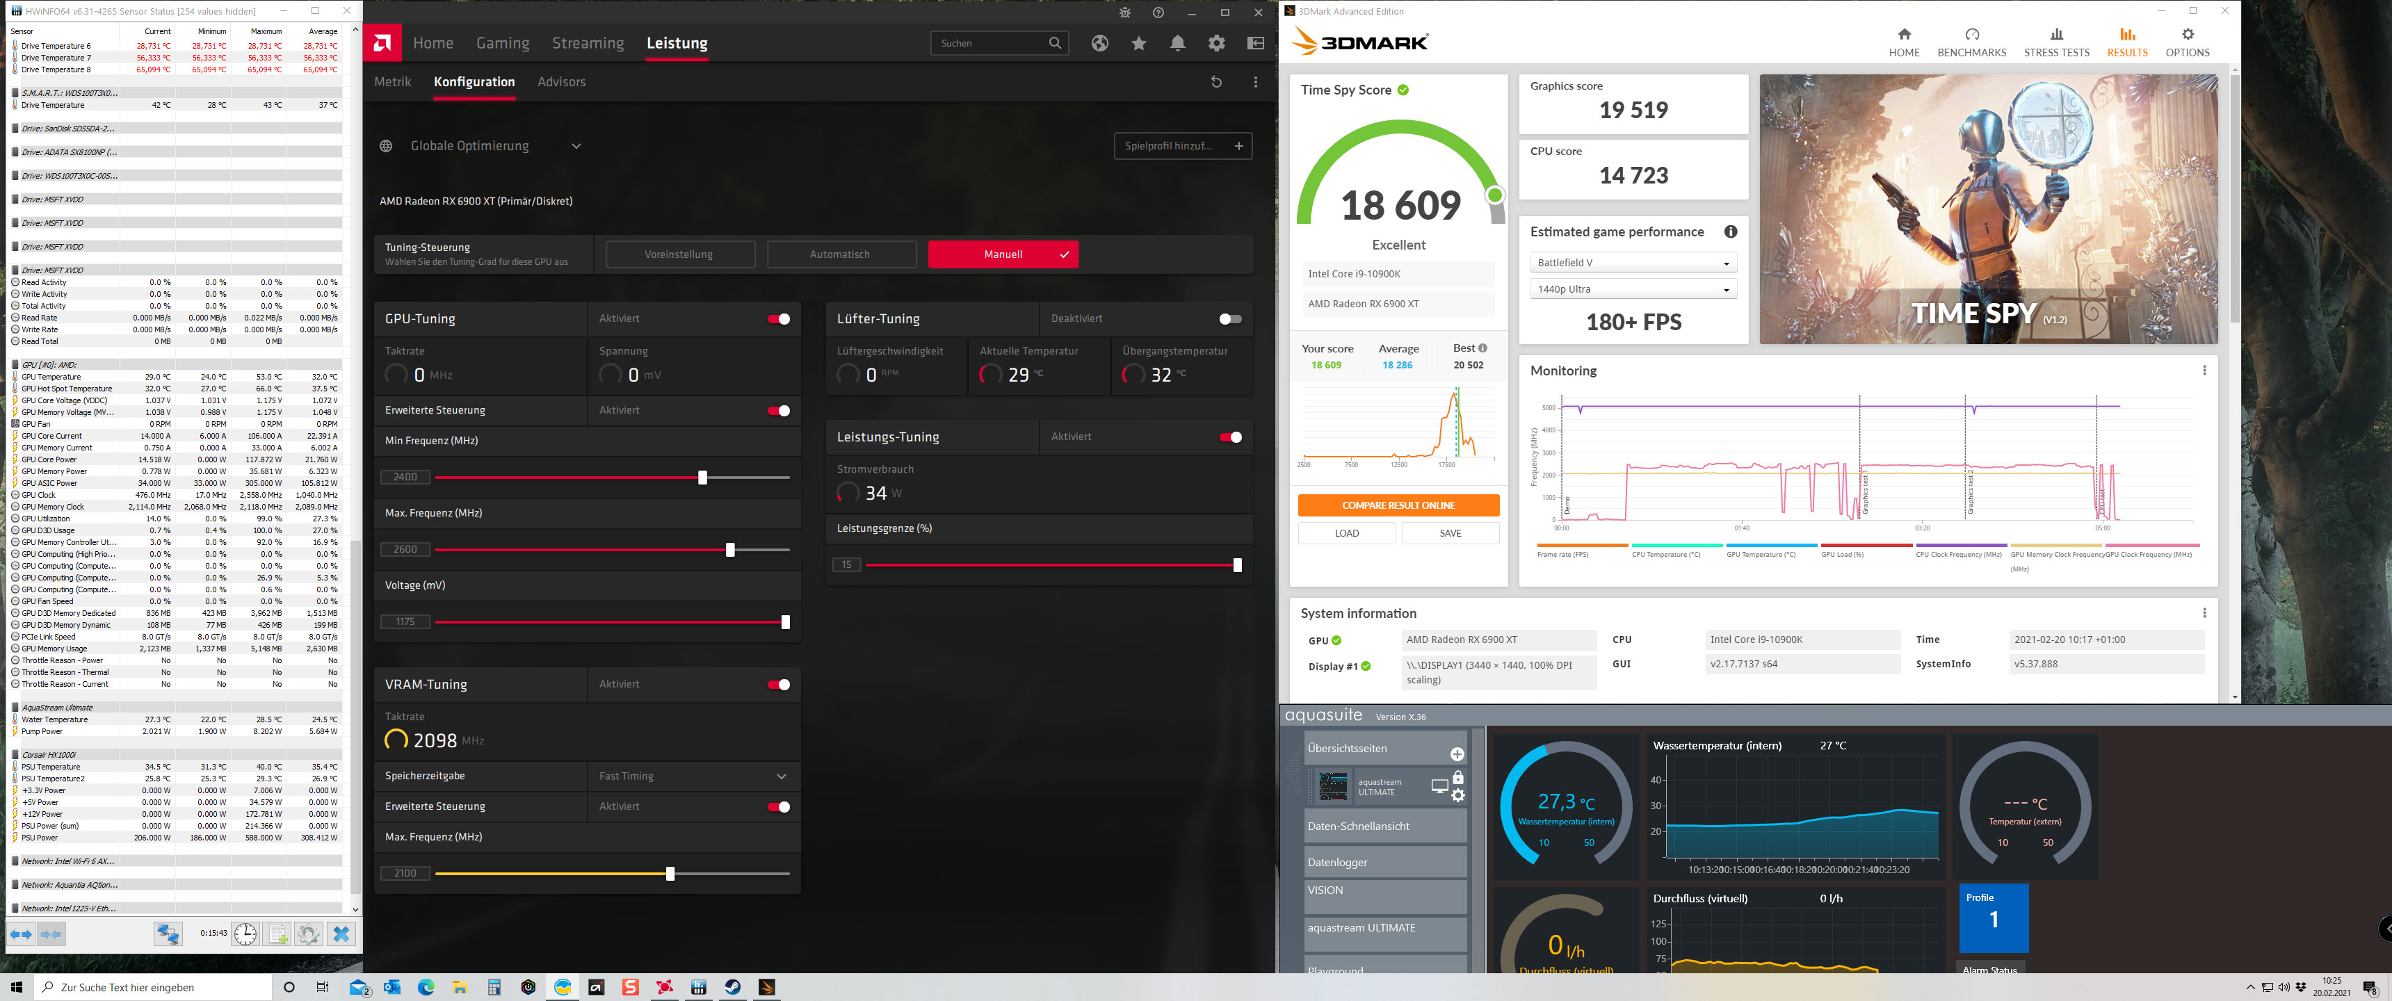Open the Gaming tab
The image size is (2392, 1001).
pyautogui.click(x=502, y=42)
